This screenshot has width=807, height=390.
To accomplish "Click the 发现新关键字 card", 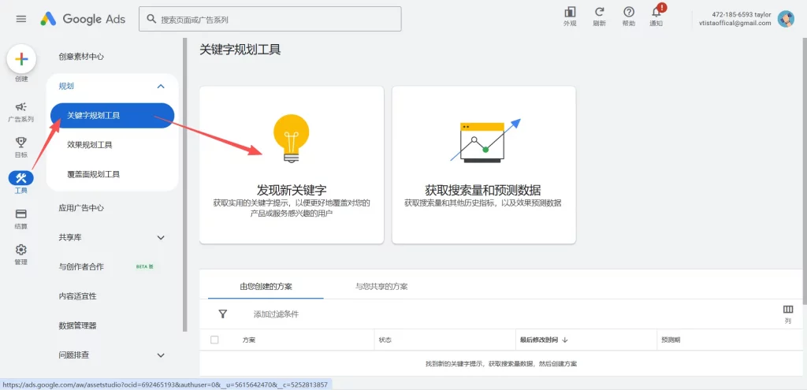I will tap(292, 165).
